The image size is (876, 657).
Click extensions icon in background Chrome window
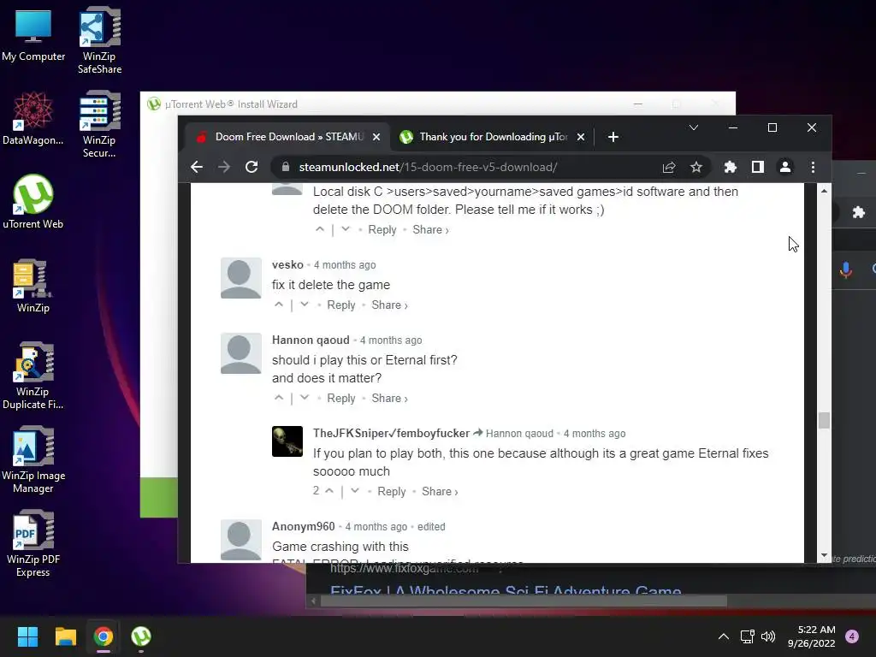[x=859, y=212]
